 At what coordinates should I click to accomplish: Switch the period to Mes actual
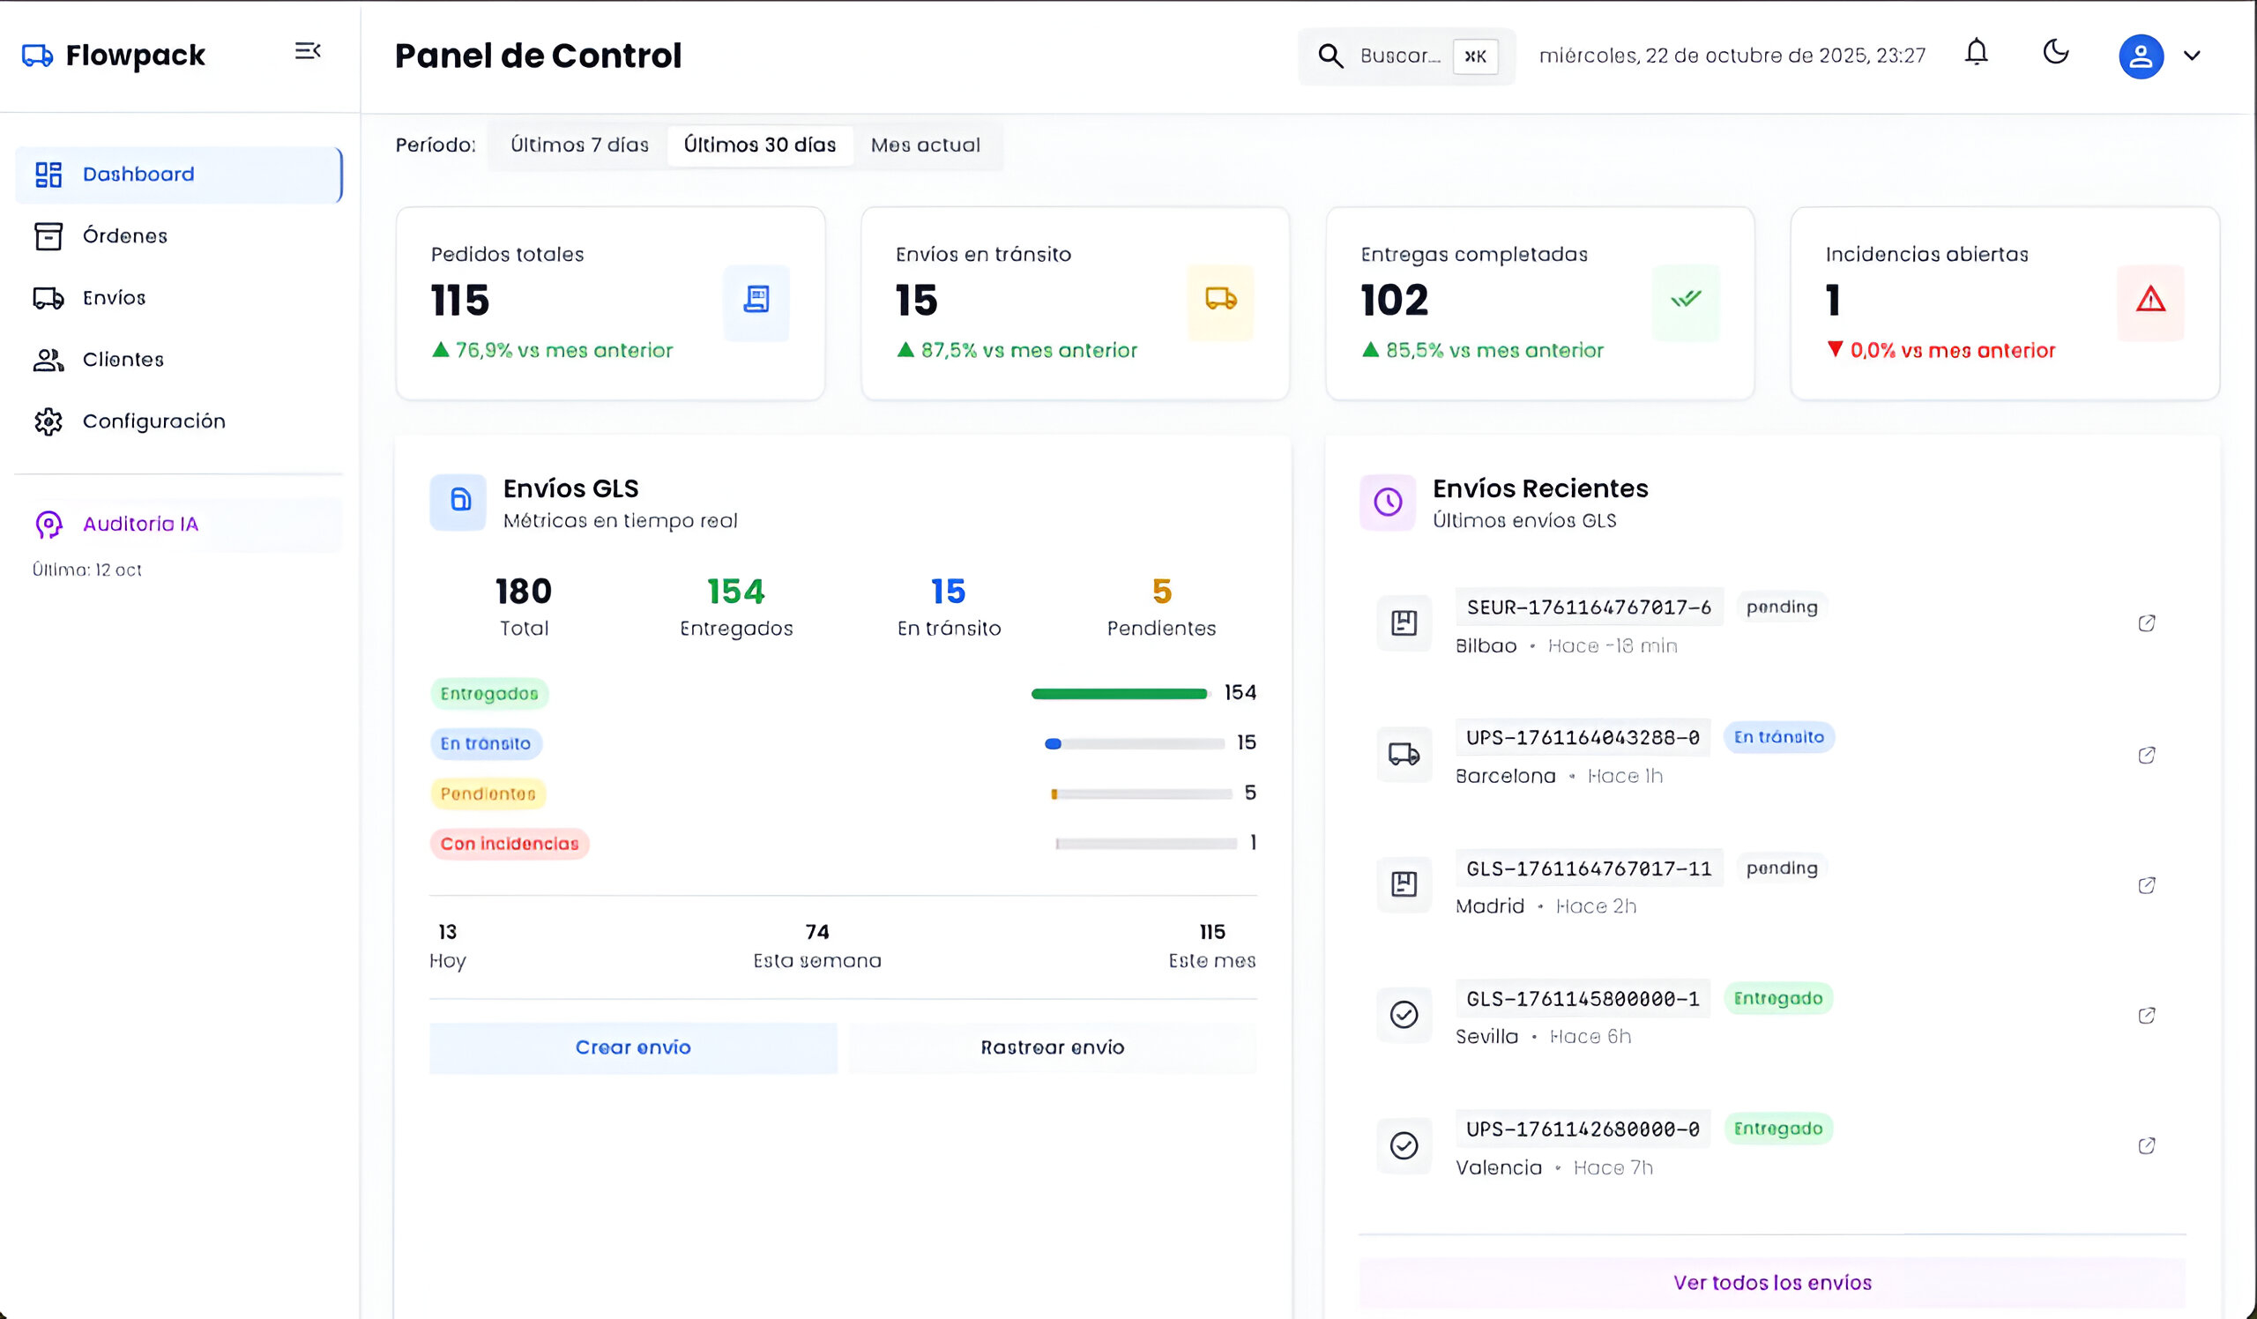(x=925, y=145)
